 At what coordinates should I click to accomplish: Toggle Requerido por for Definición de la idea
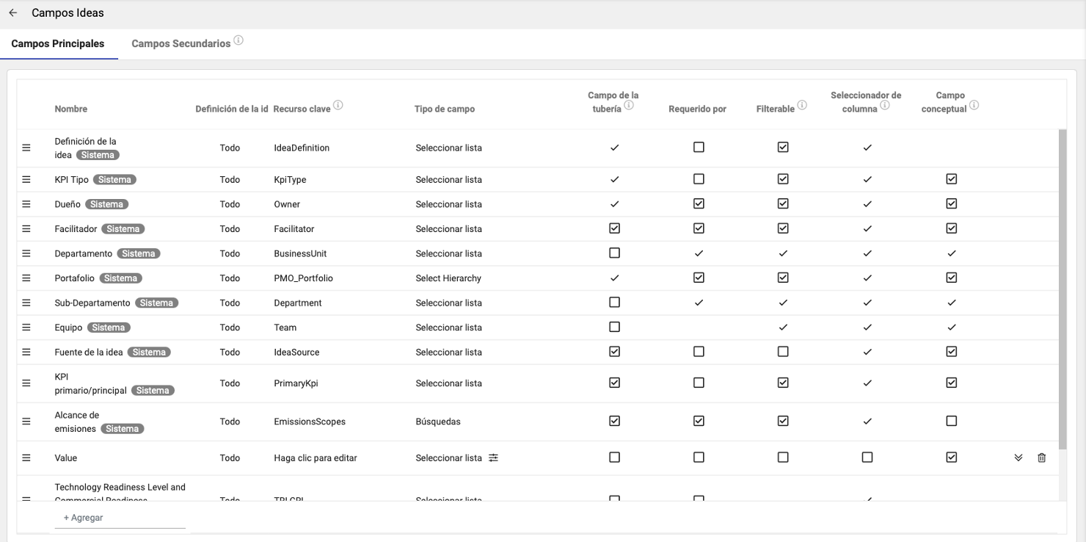click(x=699, y=147)
